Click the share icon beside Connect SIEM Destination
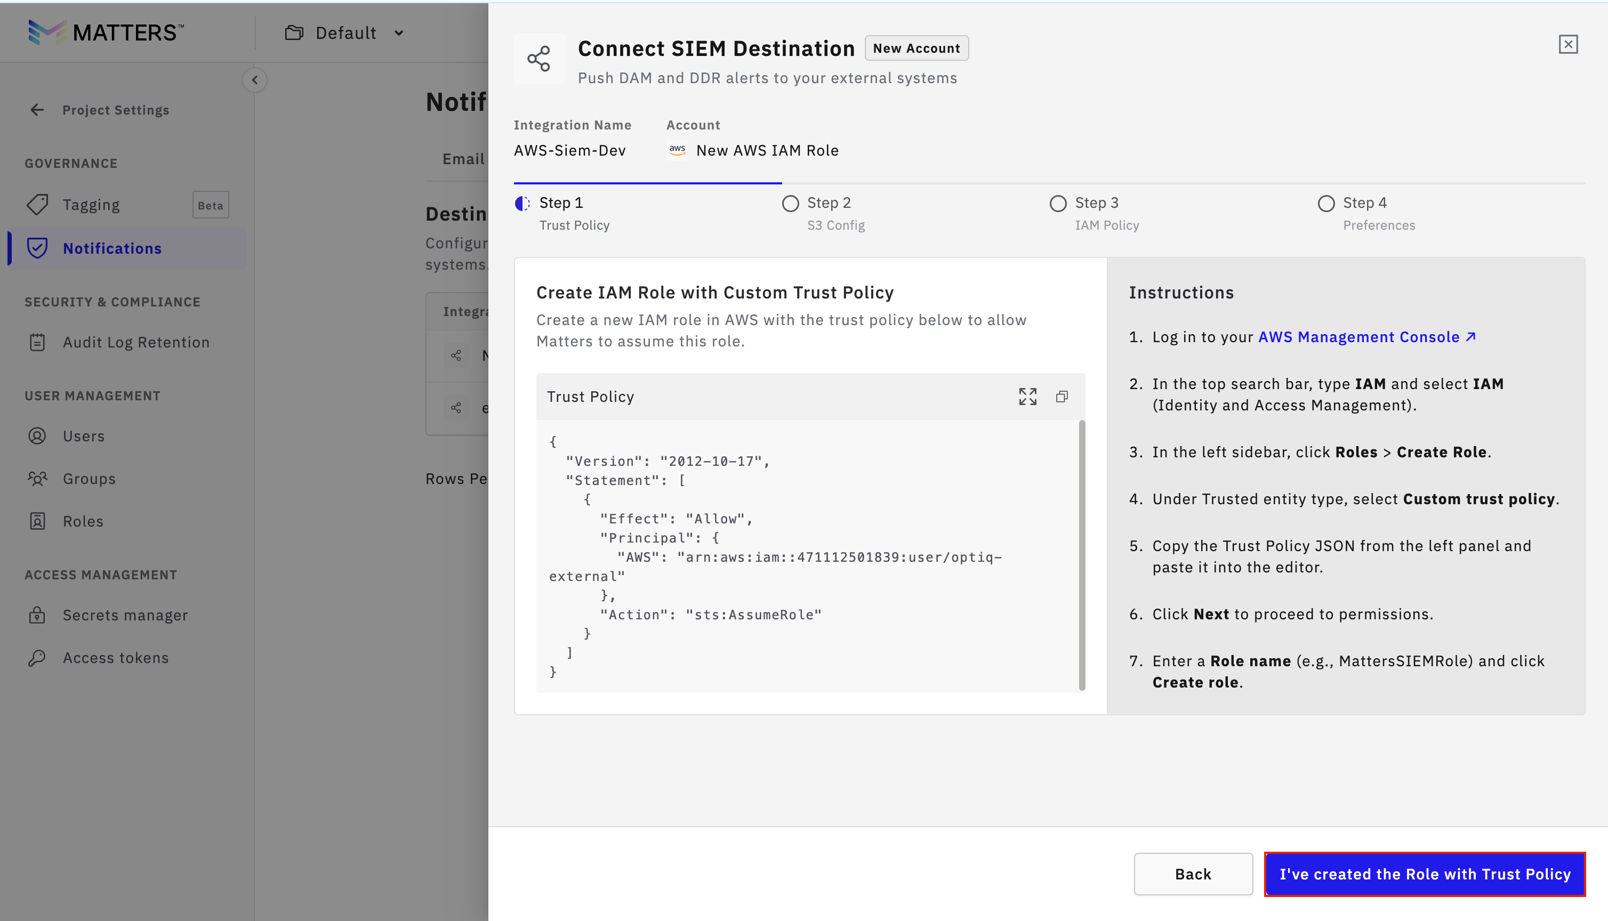1608x921 pixels. (539, 59)
